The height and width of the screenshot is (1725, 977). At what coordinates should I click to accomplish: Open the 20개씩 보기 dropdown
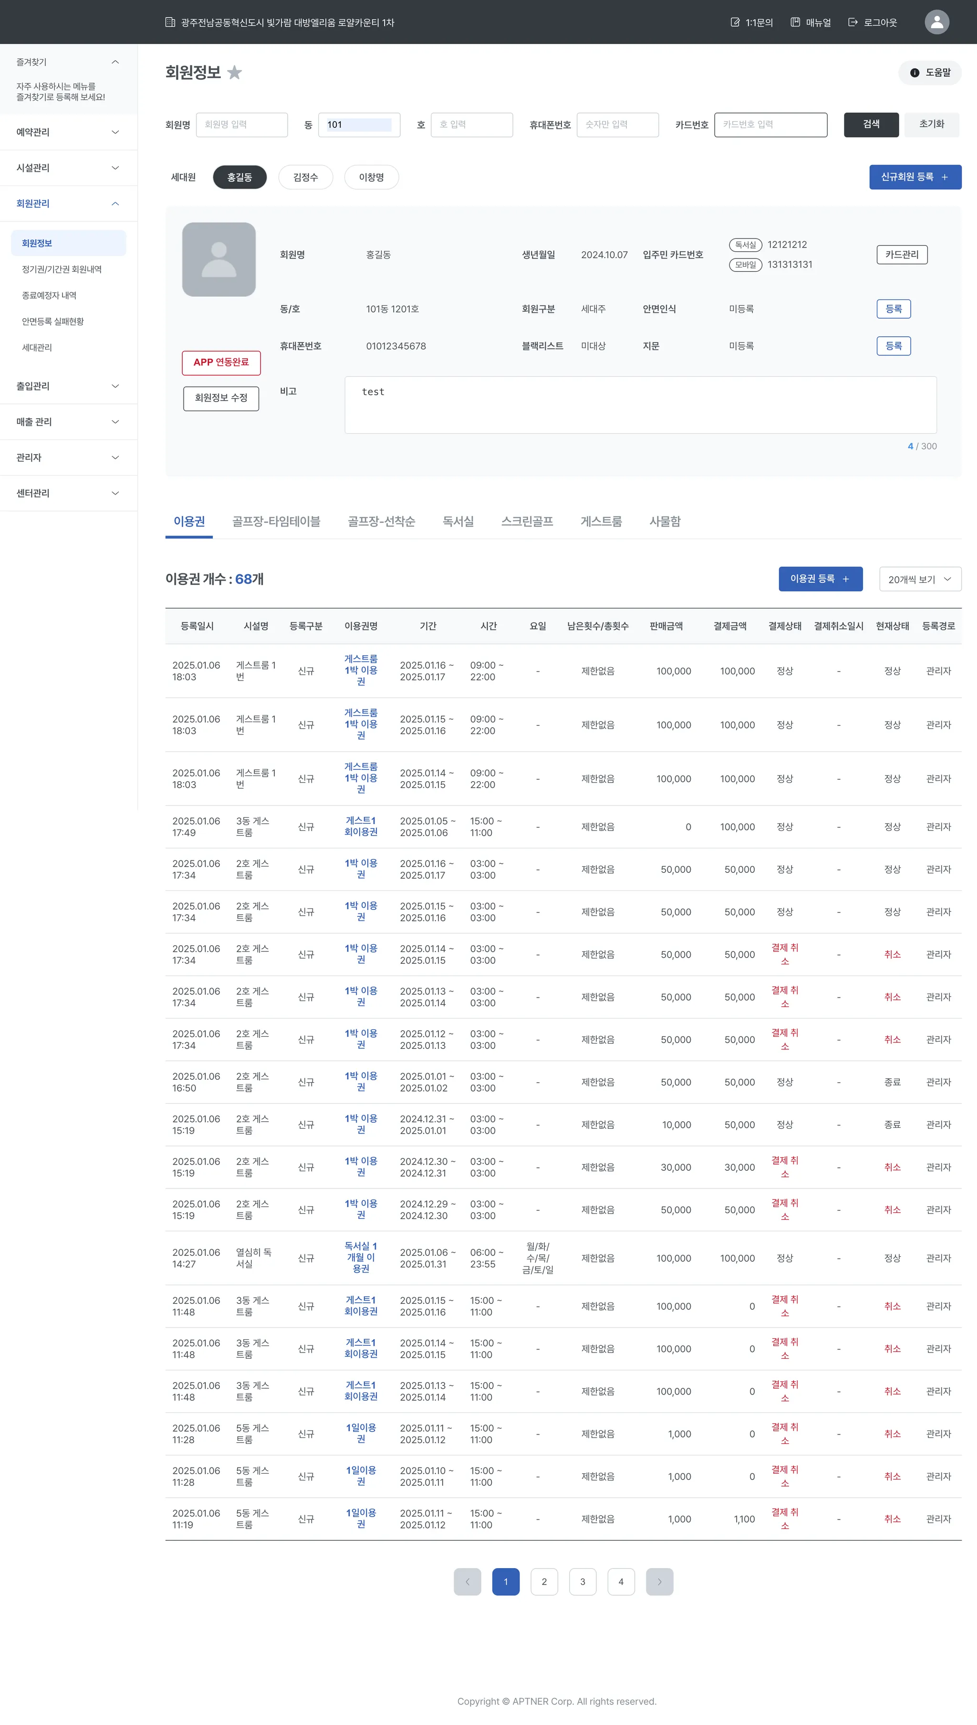[919, 579]
